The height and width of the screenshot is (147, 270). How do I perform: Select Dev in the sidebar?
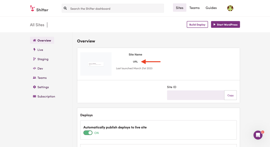38,68
